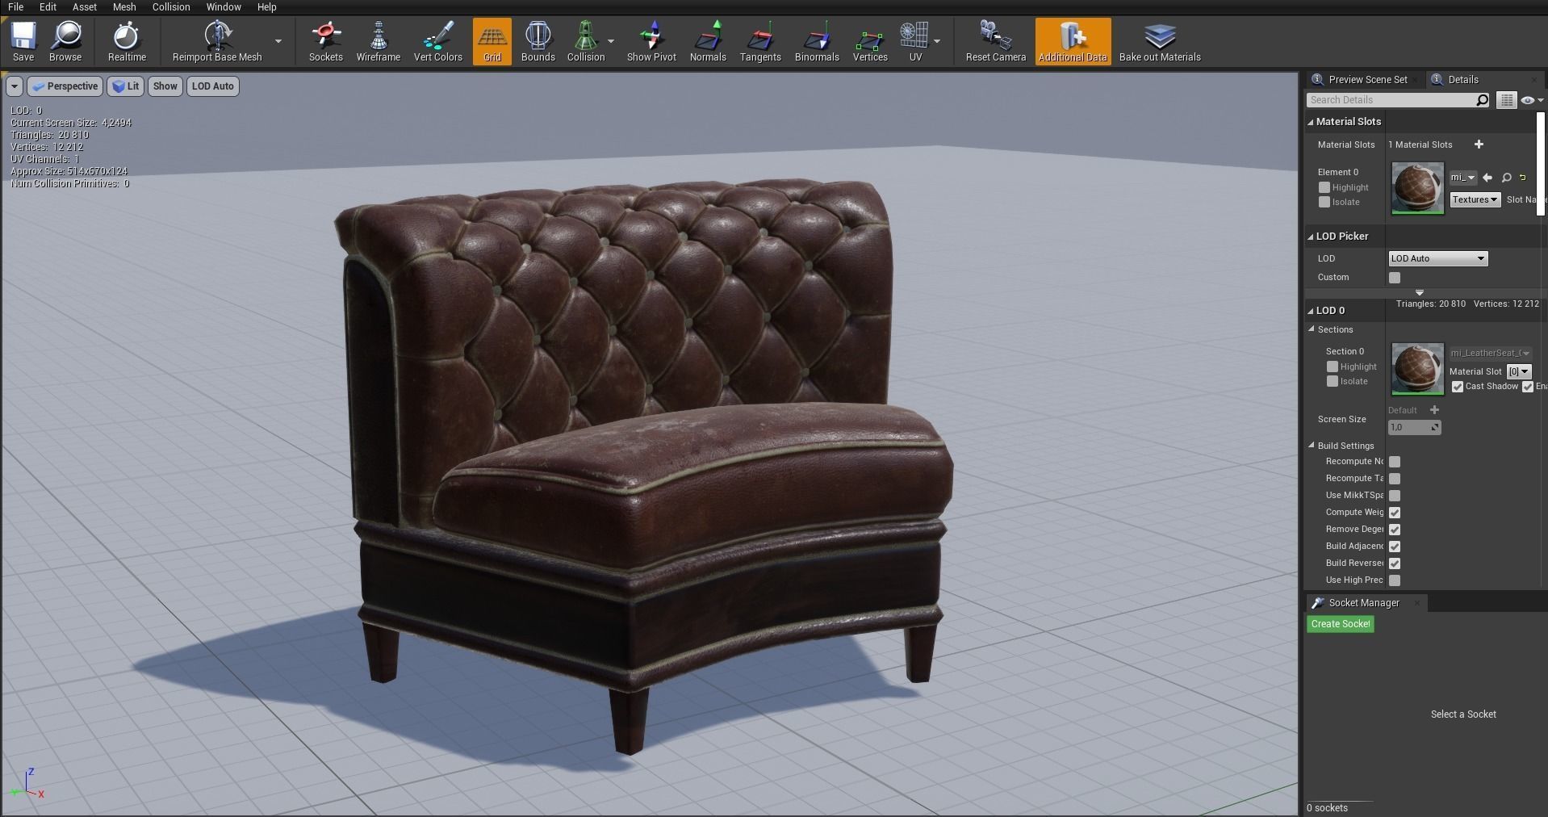Open the Edit menu
Screen dimensions: 1548x817
click(48, 7)
